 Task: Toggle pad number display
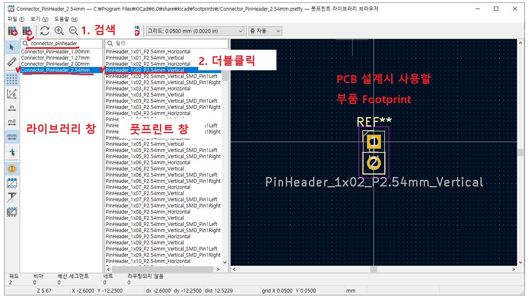12,169
